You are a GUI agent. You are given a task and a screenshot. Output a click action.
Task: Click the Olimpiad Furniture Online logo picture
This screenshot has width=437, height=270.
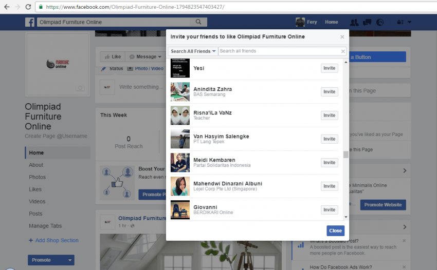coord(58,64)
